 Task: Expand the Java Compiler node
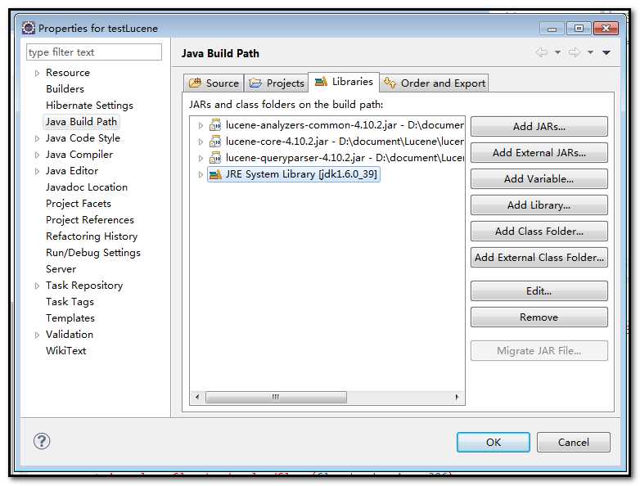(37, 155)
